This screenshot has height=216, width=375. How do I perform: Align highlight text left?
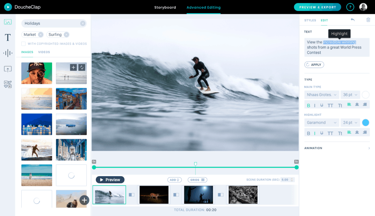[x=349, y=132]
